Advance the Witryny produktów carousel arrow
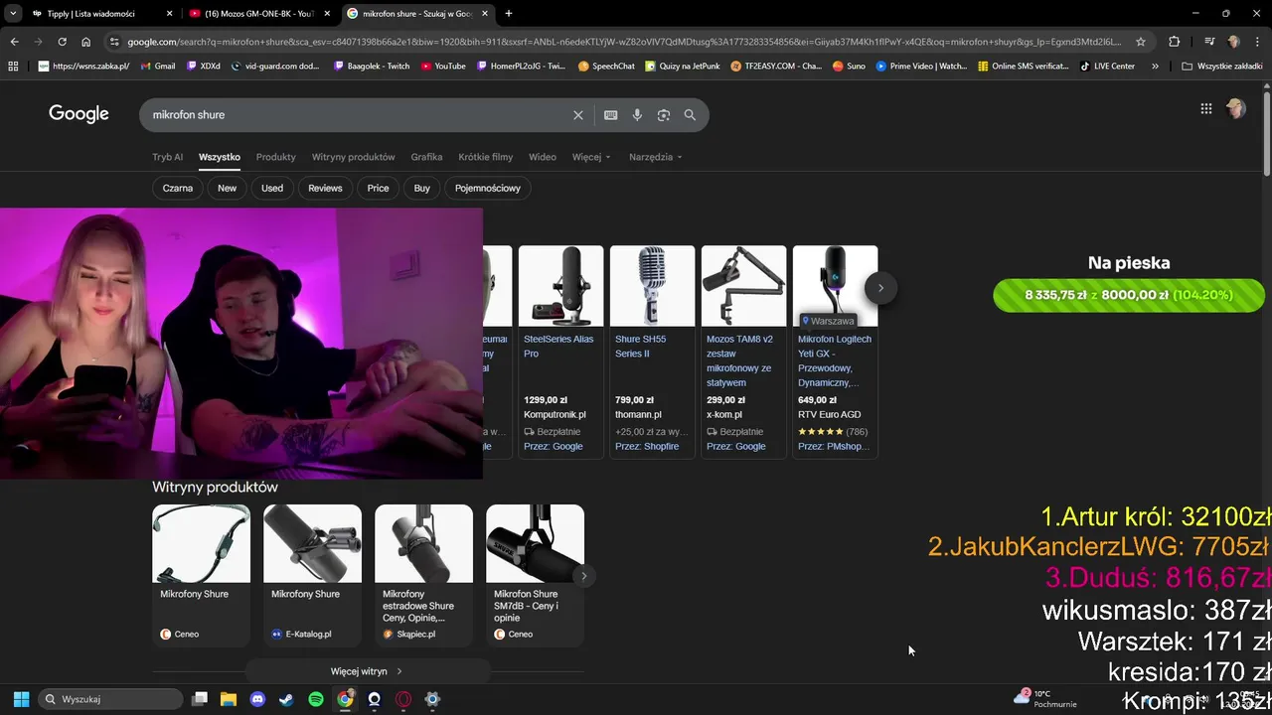The width and height of the screenshot is (1272, 715). click(x=583, y=576)
